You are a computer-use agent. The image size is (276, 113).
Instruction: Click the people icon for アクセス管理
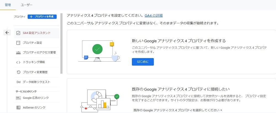click(x=18, y=53)
